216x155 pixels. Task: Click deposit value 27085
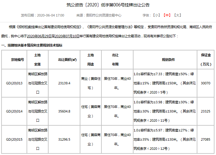206,139
